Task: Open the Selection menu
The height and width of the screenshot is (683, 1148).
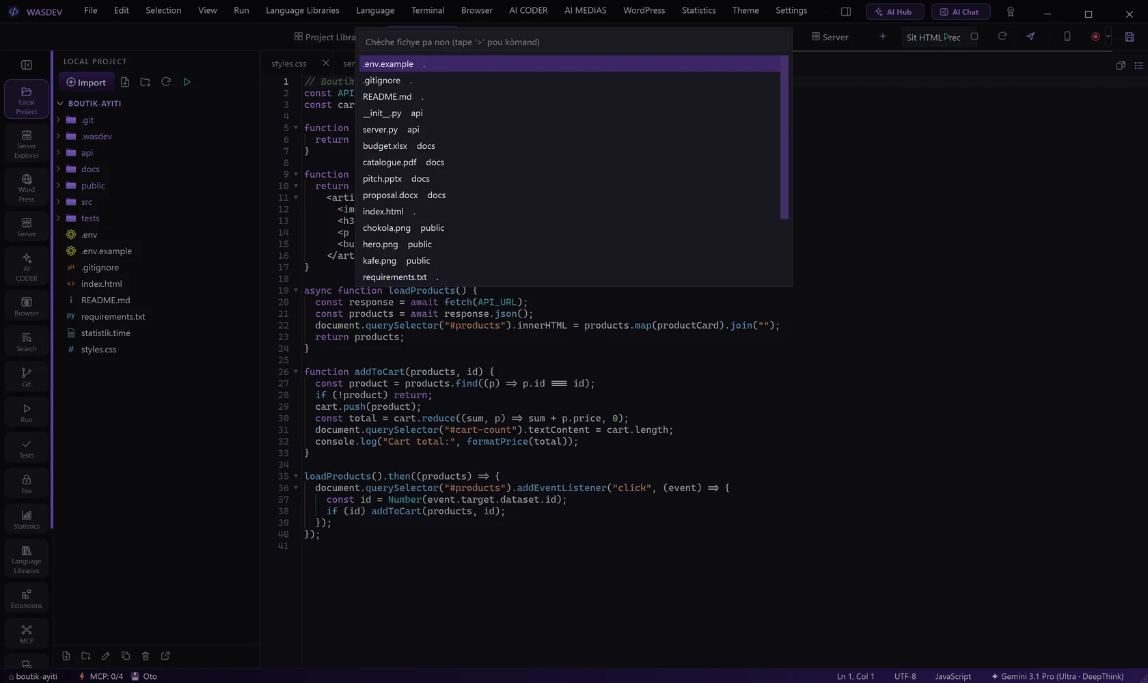Action: coord(163,10)
